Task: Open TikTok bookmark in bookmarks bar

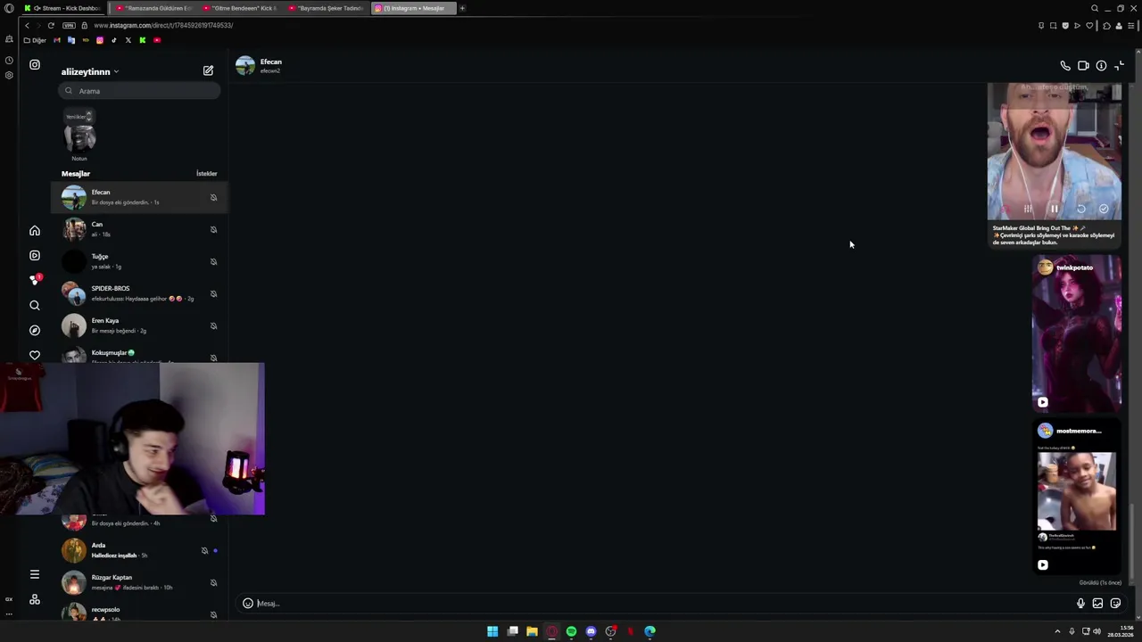Action: pyautogui.click(x=113, y=40)
